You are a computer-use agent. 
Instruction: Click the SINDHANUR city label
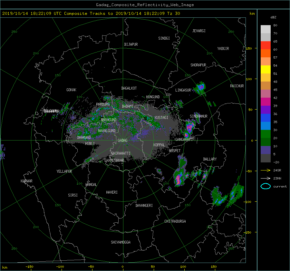[x=198, y=116]
